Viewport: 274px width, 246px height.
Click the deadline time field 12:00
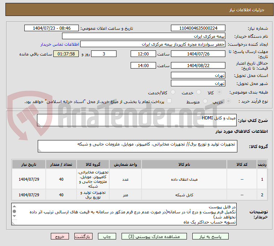(x=143, y=54)
